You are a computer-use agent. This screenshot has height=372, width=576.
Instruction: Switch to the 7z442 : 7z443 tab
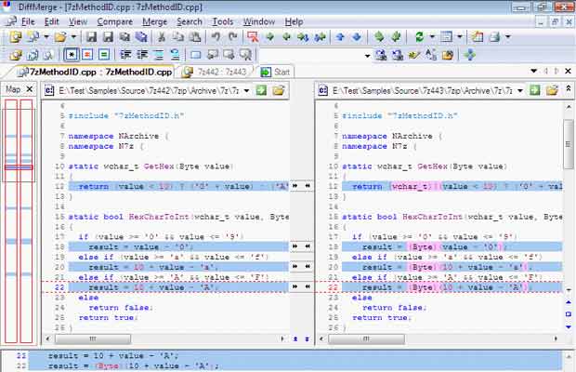point(216,72)
